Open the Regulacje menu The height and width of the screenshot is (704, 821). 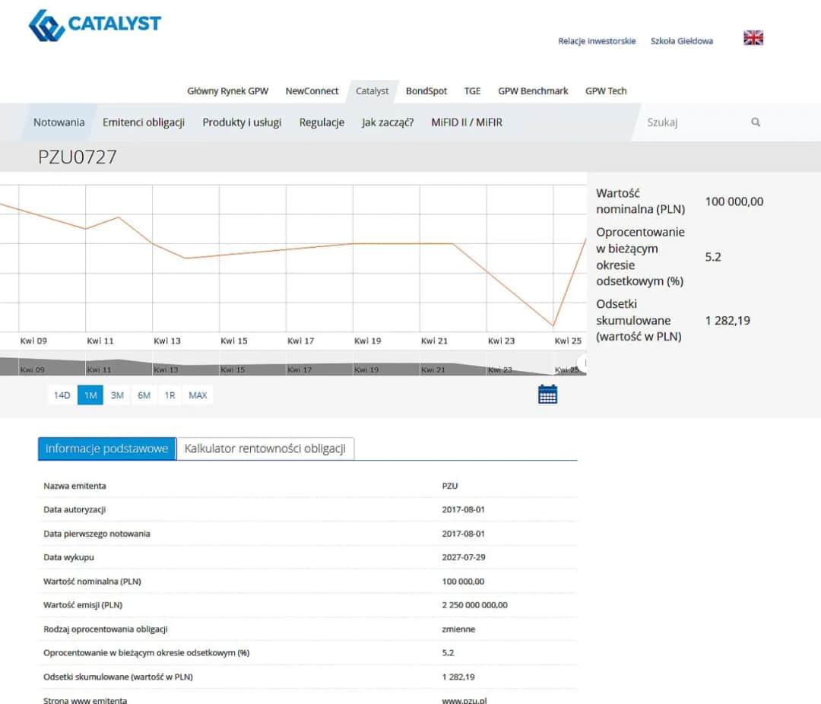(x=322, y=122)
